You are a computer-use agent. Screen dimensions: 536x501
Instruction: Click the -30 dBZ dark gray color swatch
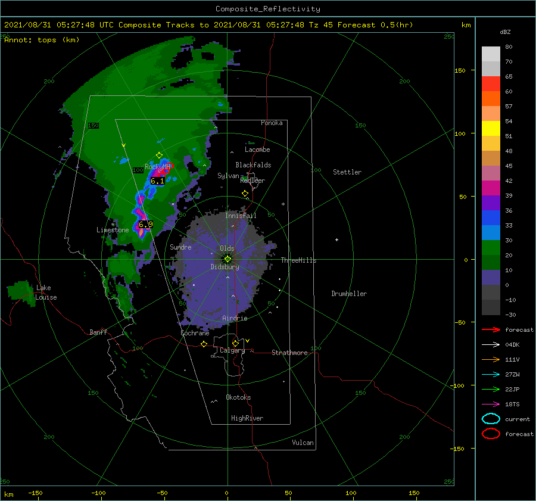click(491, 307)
